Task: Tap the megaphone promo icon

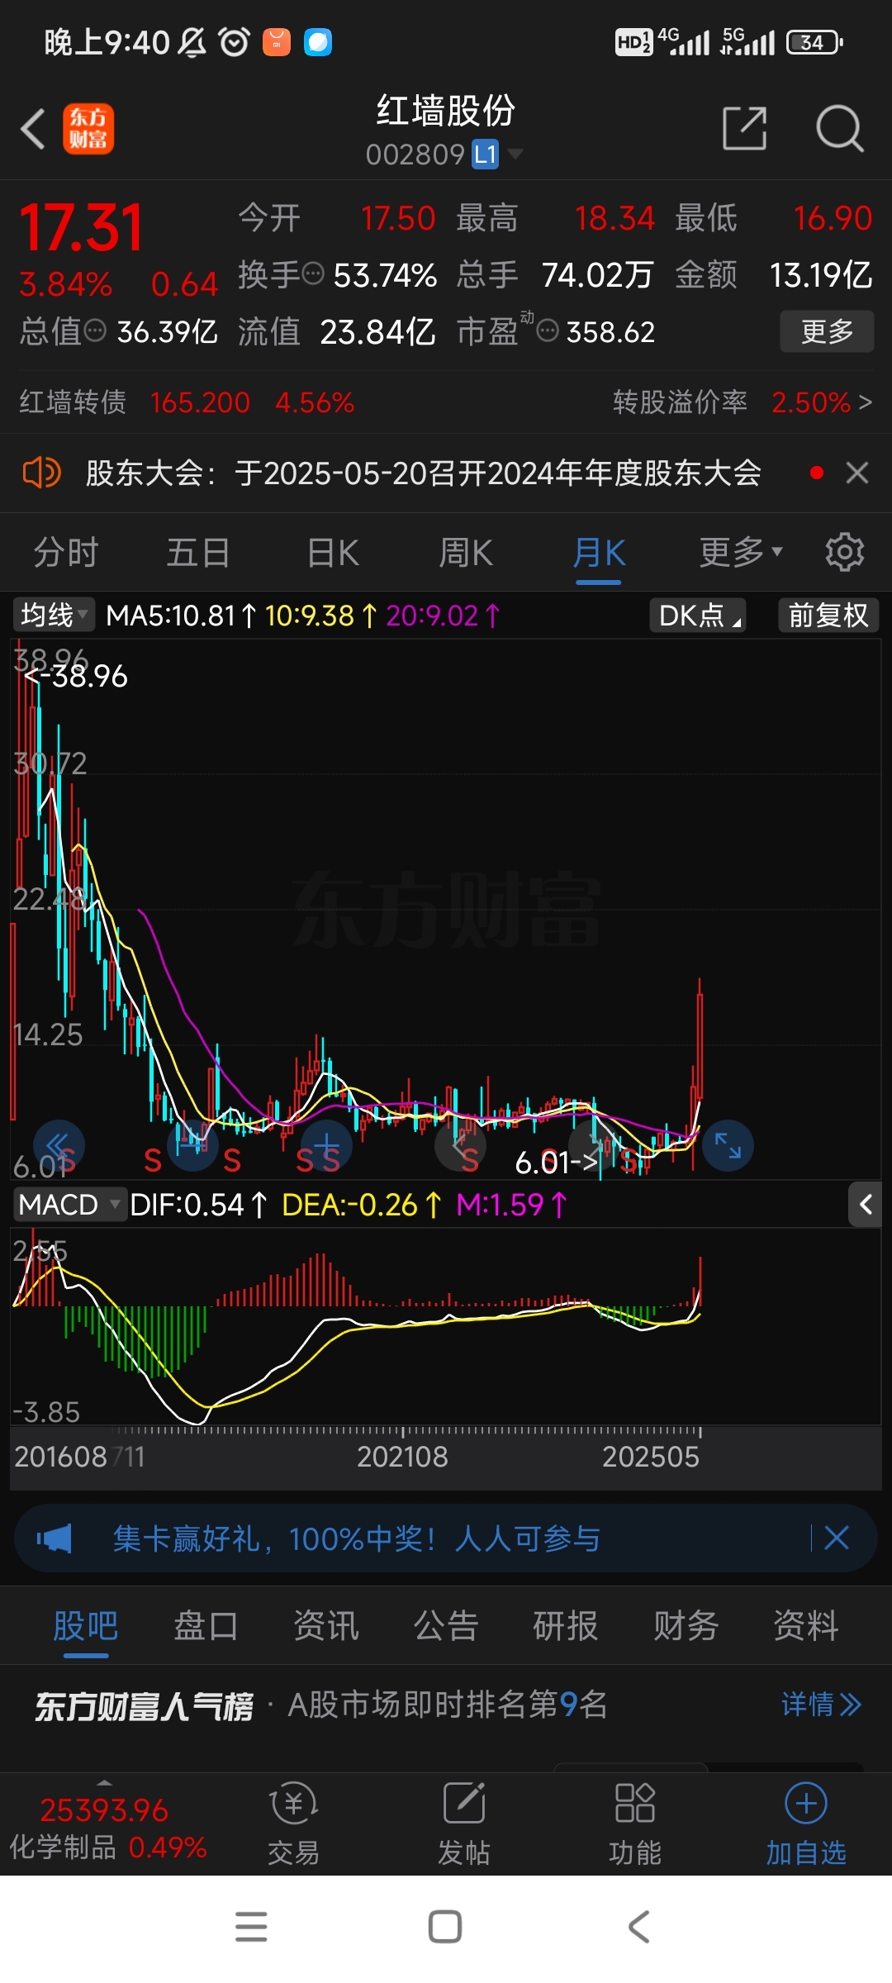Action: tap(55, 1538)
